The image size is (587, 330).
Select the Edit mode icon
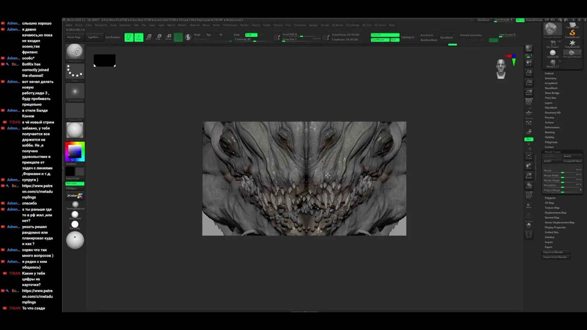click(x=129, y=37)
